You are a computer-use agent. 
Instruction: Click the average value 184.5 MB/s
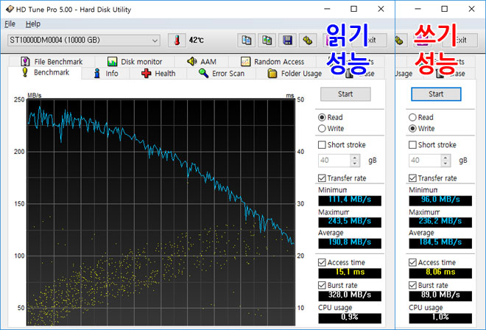[x=440, y=243]
